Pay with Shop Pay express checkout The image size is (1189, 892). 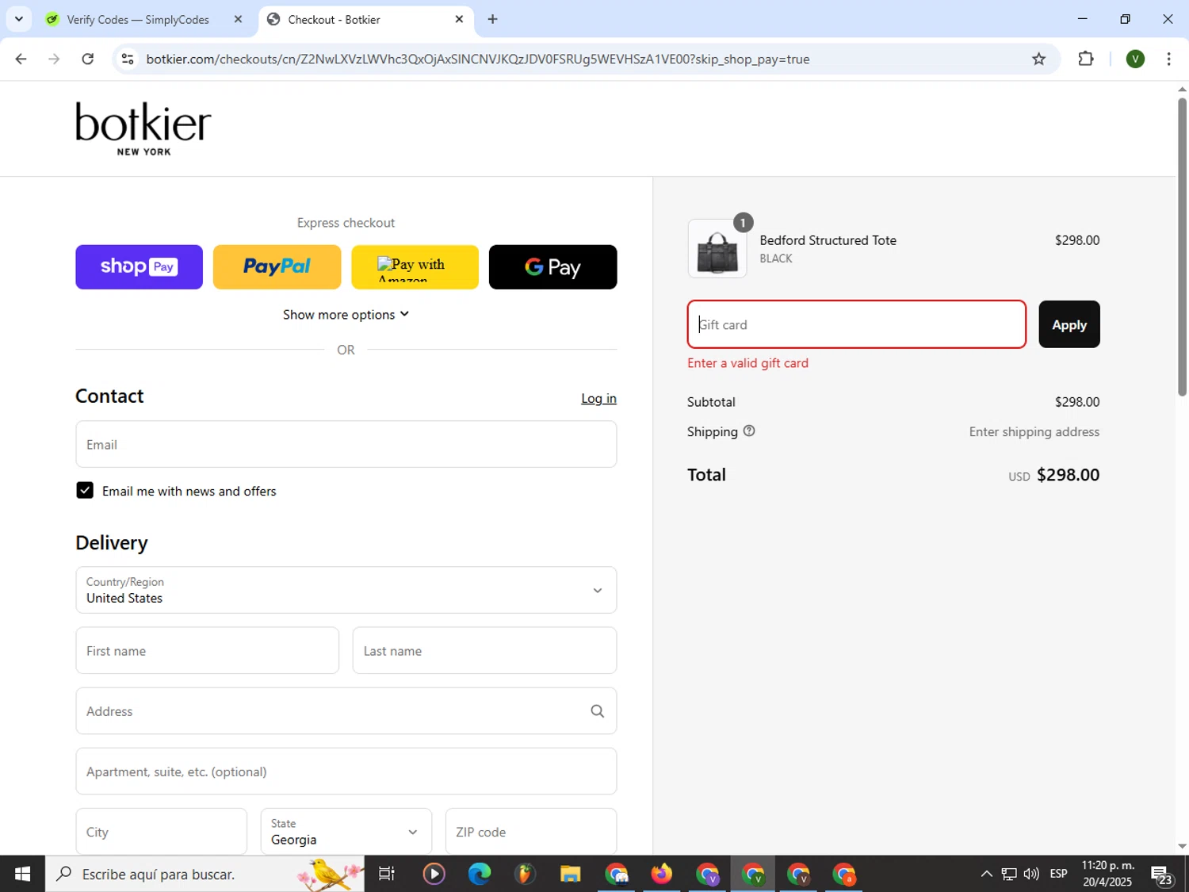click(139, 267)
